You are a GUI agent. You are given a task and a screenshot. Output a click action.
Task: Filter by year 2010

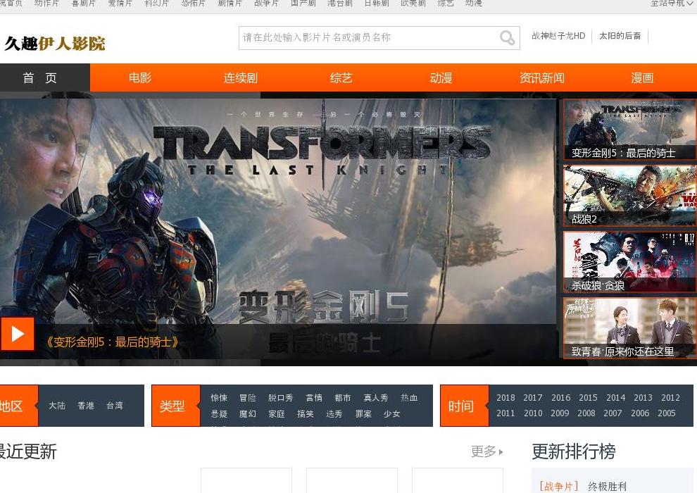tap(533, 413)
